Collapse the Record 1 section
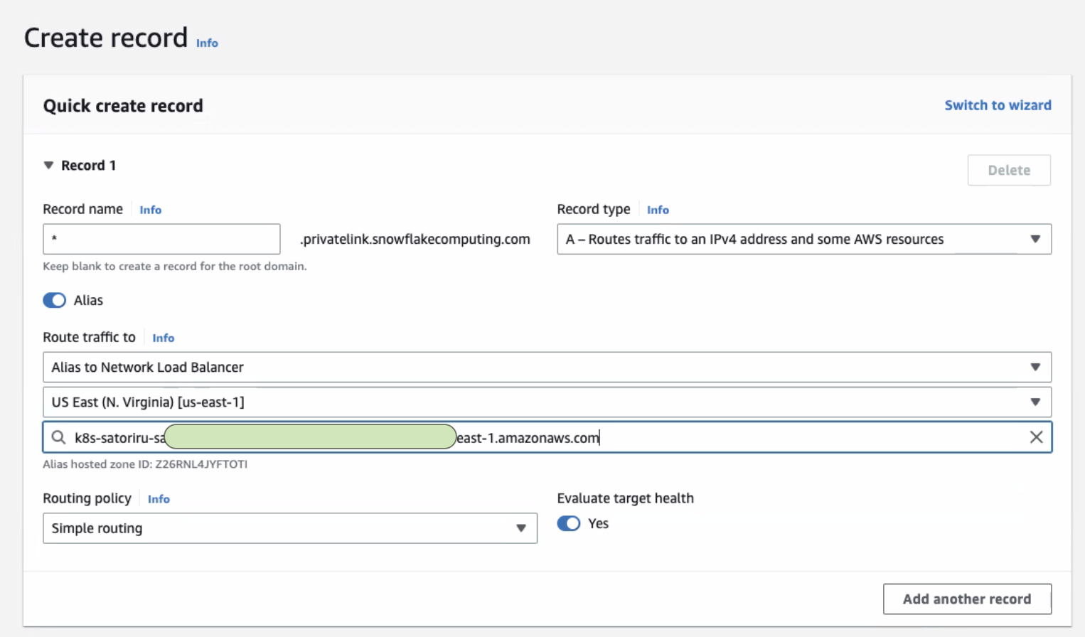This screenshot has width=1085, height=637. tap(48, 165)
